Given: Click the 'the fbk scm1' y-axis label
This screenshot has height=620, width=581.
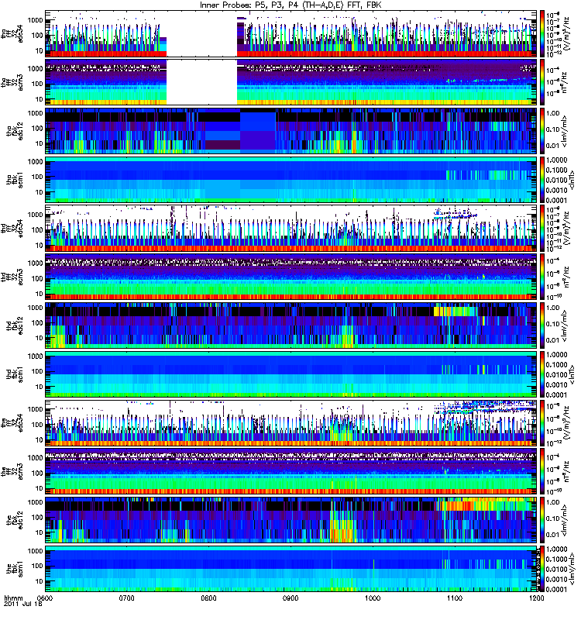Looking at the screenshot, I should click(15, 569).
